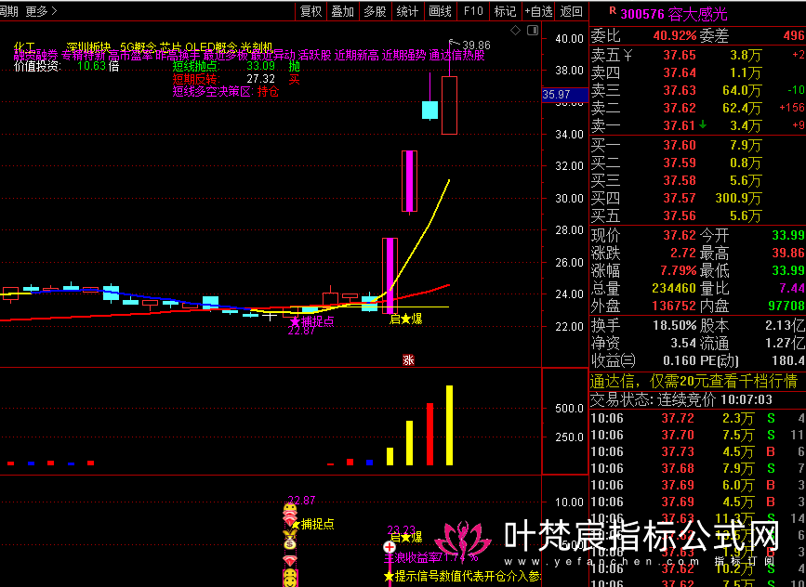The width and height of the screenshot is (806, 587).
Task: Click 卖二 ask price 37.62
Action: [680, 108]
